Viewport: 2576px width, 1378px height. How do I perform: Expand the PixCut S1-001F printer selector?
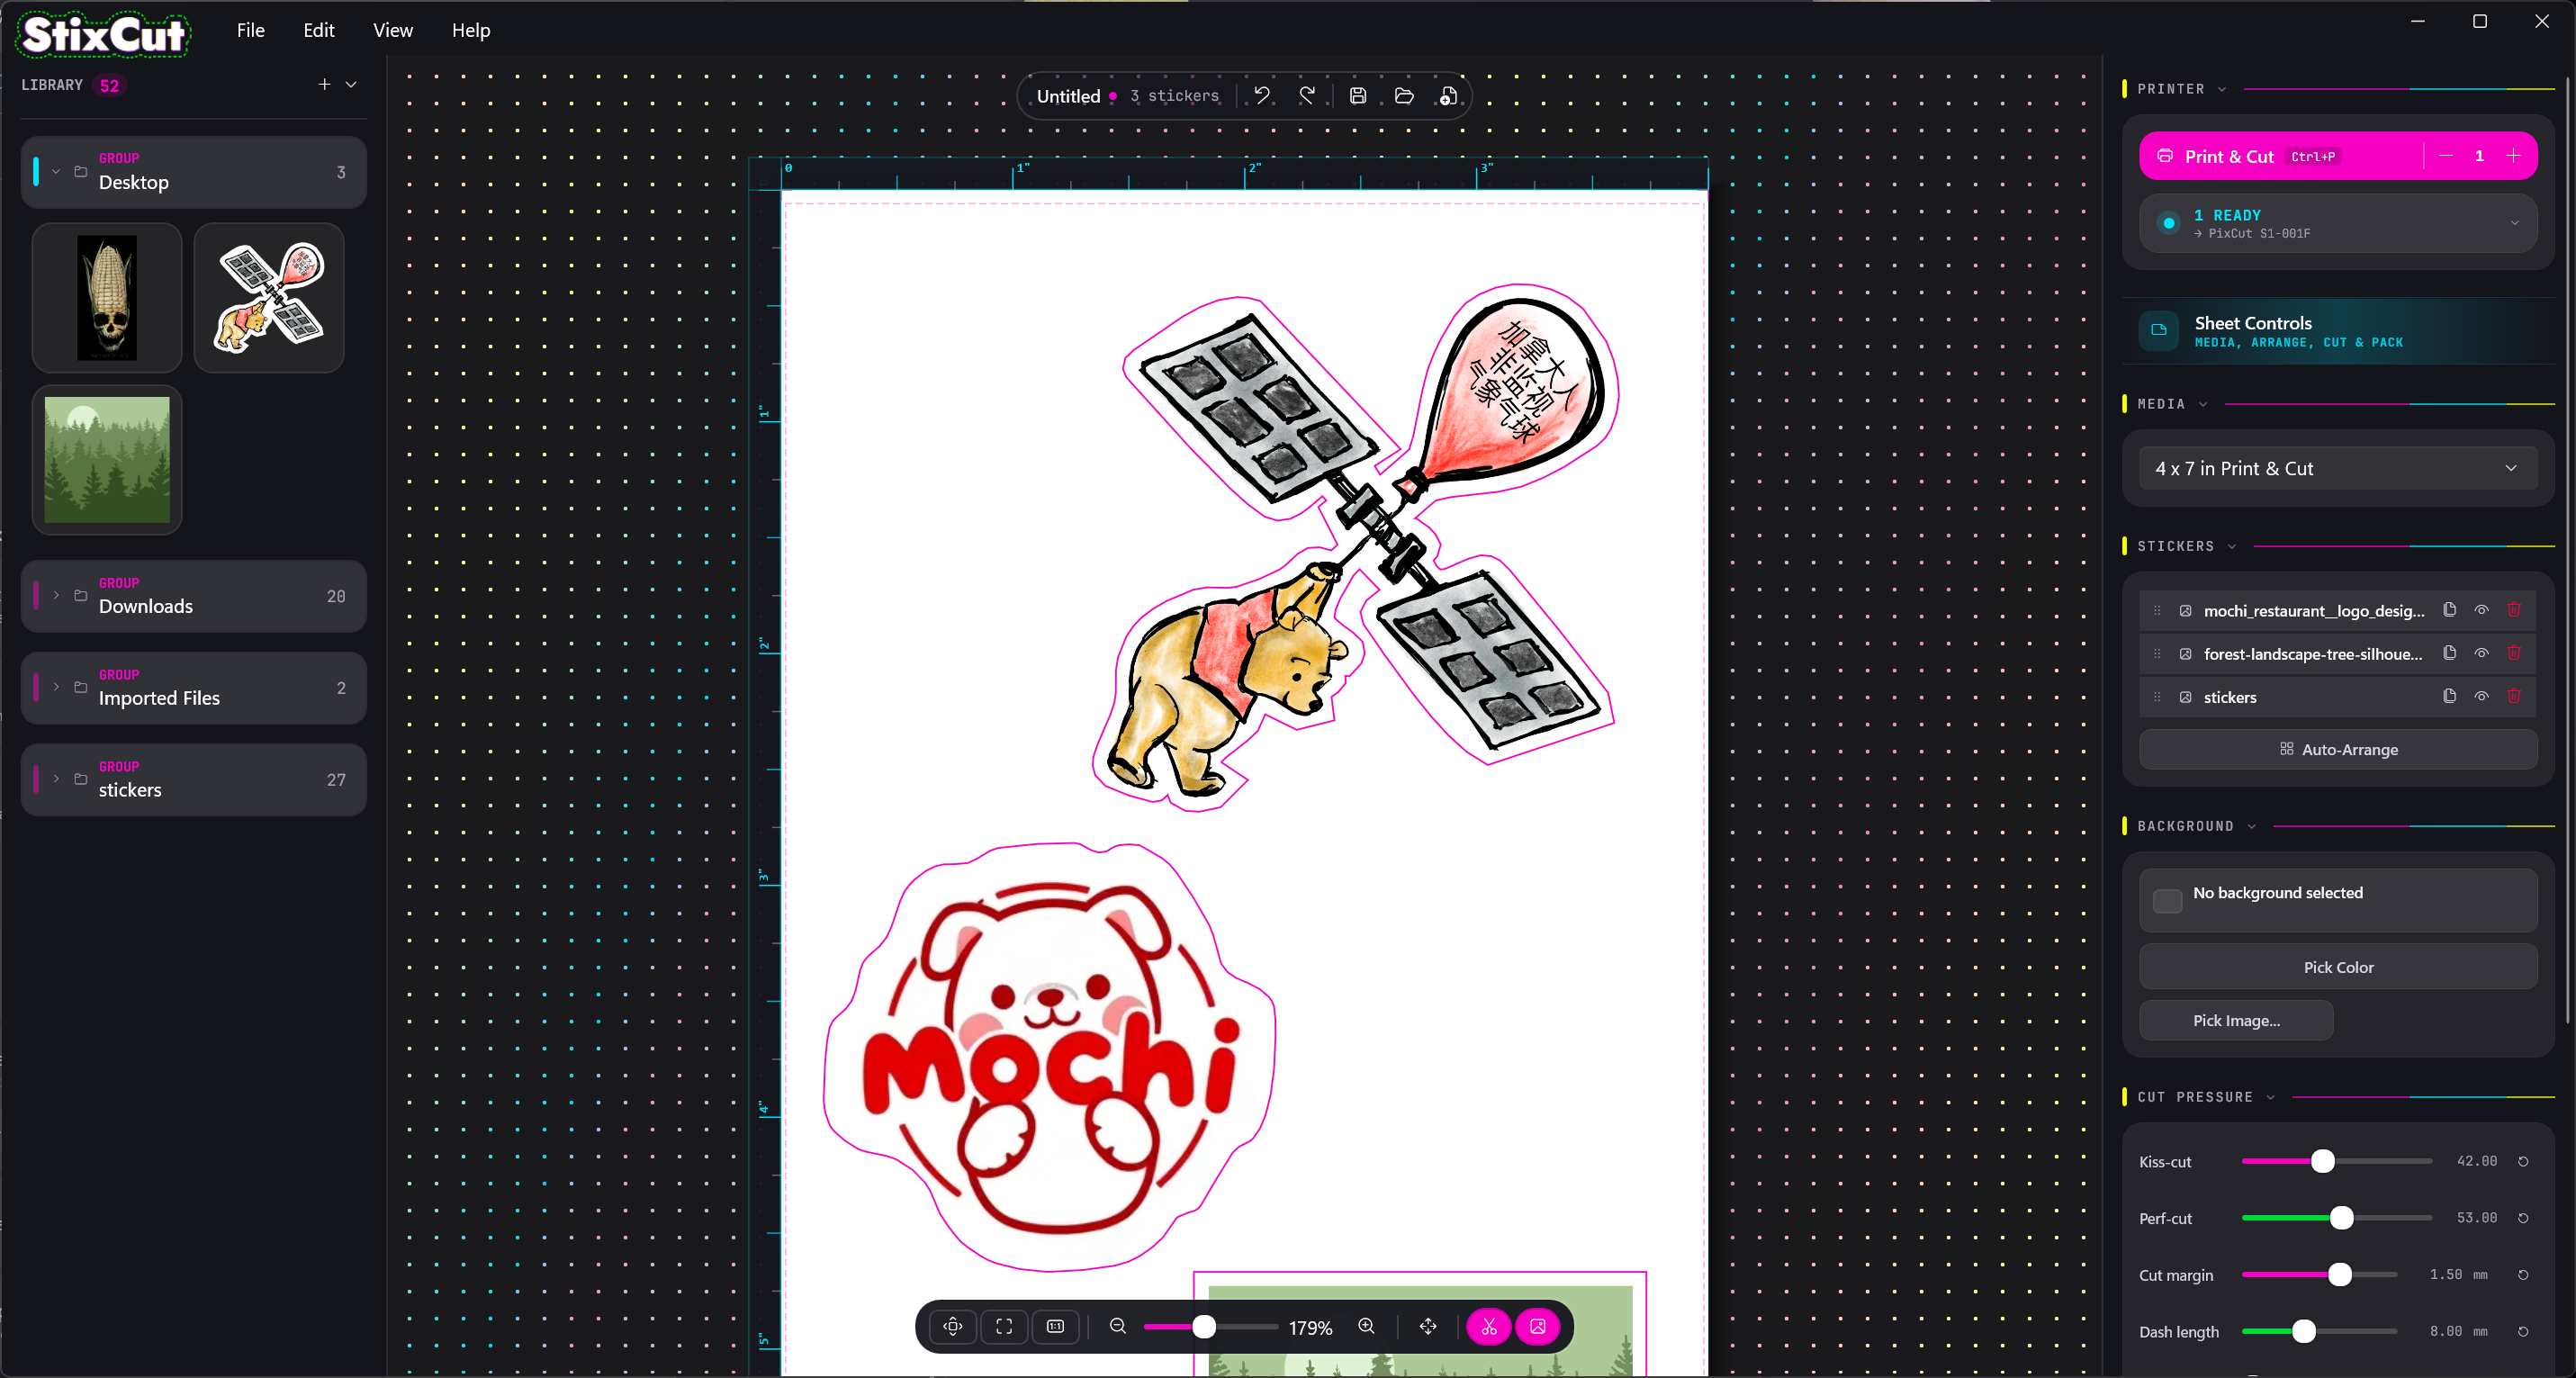[2338, 223]
